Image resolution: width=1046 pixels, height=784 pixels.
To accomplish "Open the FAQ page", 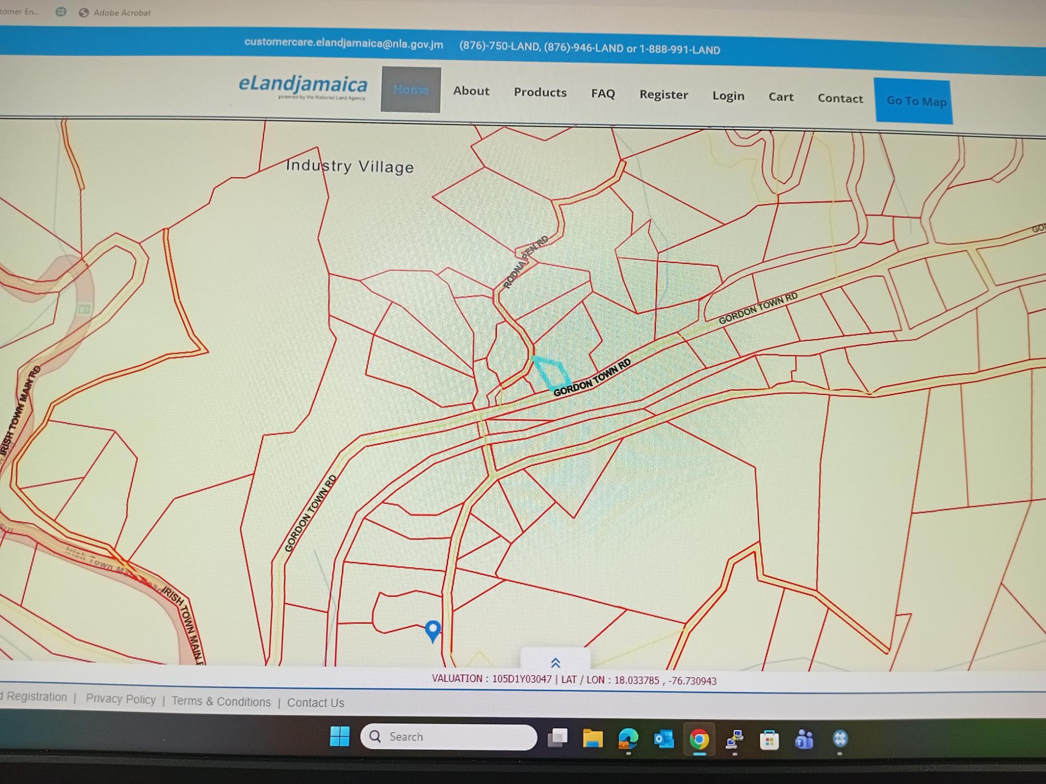I will click(x=603, y=94).
